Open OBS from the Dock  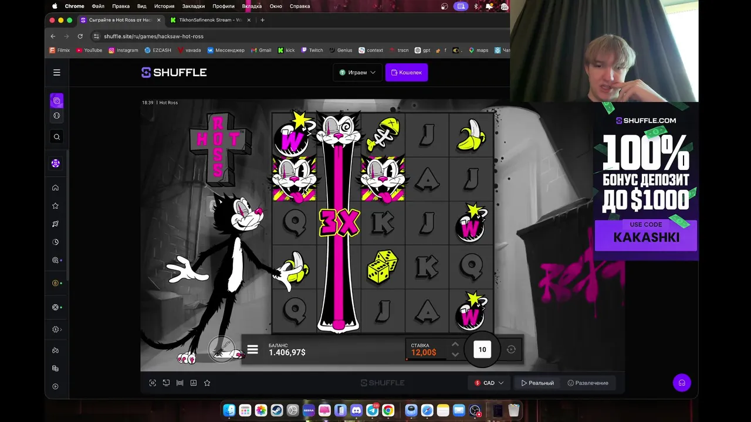[475, 410]
